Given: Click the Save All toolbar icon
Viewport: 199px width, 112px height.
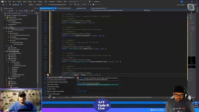Looking at the screenshot, I should click(x=18, y=5).
